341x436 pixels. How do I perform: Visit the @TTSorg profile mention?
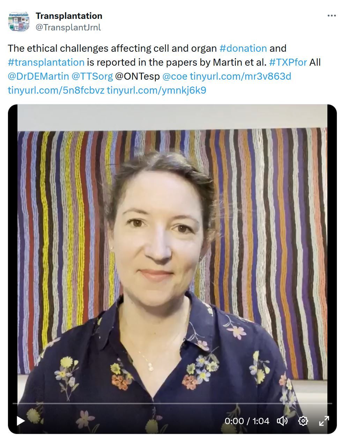coord(92,77)
